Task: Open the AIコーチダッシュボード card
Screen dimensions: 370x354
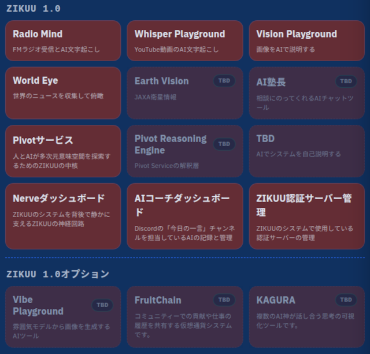Action: click(x=185, y=216)
